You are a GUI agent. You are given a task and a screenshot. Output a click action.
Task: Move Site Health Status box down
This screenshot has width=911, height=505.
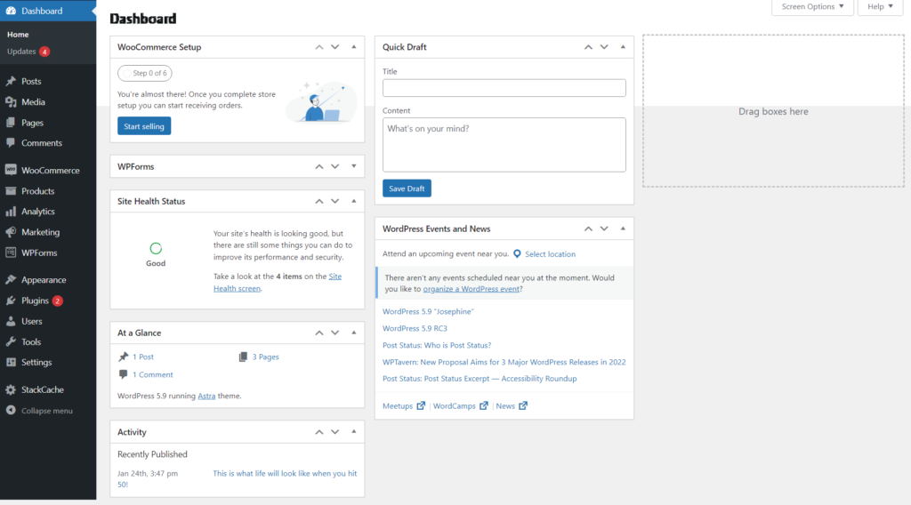335,202
